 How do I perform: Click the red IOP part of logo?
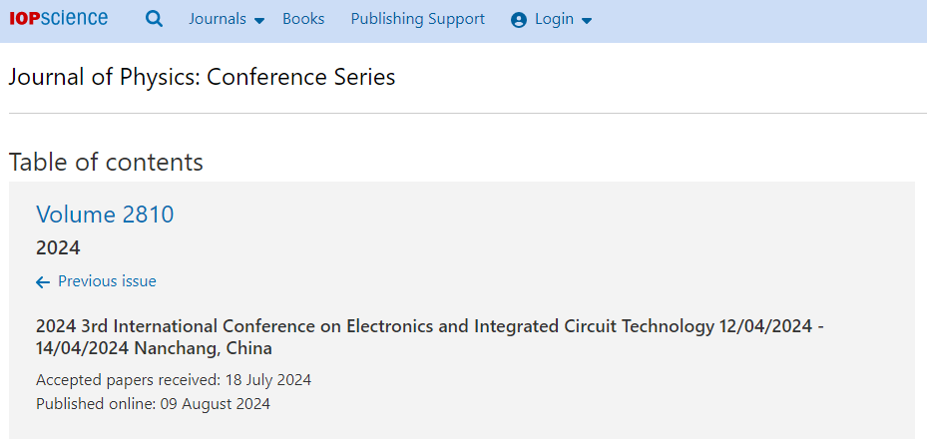pos(24,19)
